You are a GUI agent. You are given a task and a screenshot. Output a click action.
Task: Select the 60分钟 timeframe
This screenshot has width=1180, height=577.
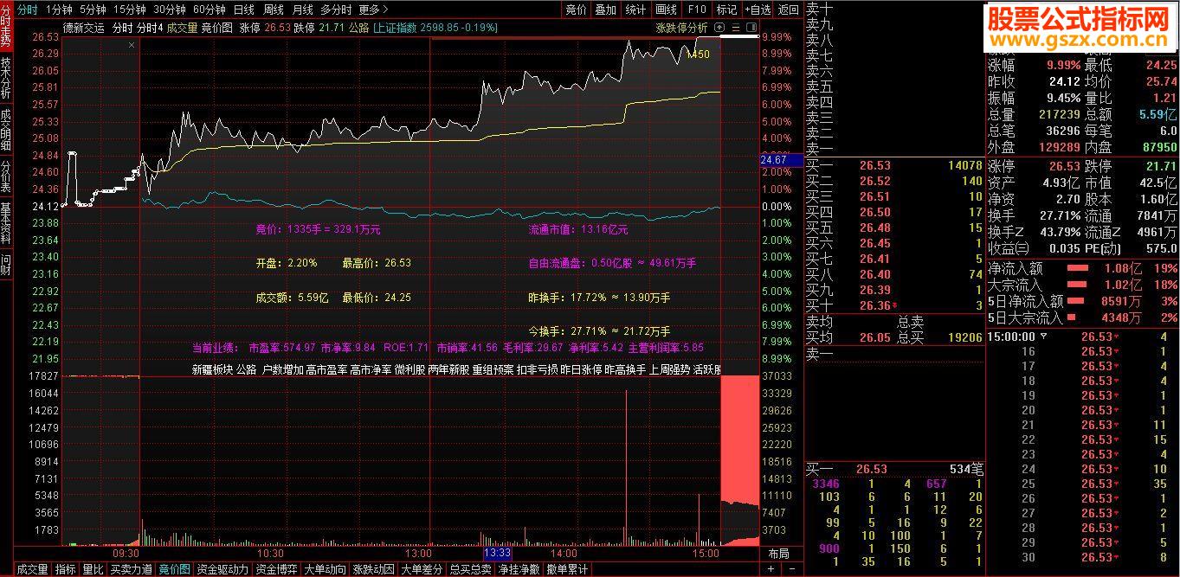point(209,10)
